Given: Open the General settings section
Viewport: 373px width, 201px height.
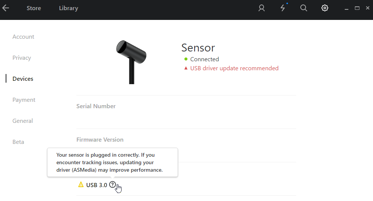Looking at the screenshot, I should point(23,121).
